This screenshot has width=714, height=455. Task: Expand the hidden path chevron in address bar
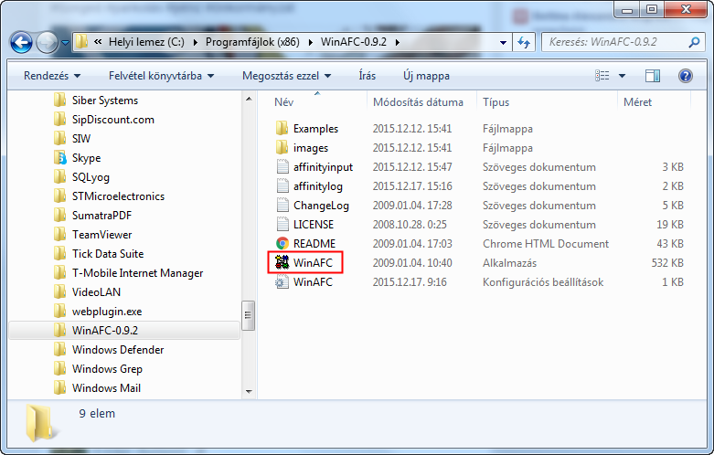[x=98, y=42]
